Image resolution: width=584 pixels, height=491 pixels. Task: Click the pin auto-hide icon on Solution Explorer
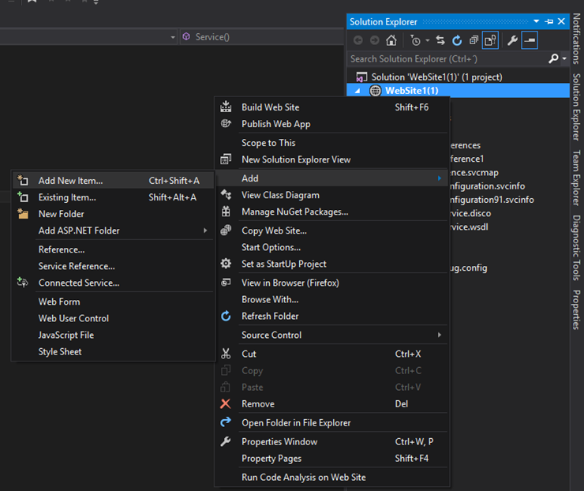tap(549, 21)
